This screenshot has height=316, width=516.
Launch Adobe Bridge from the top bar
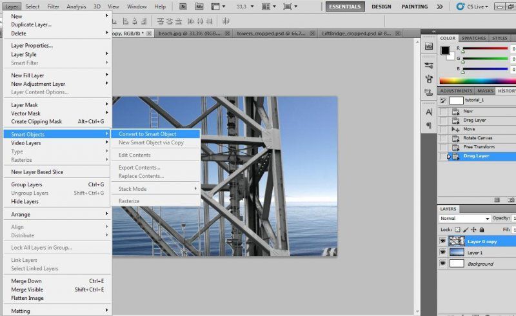click(183, 6)
